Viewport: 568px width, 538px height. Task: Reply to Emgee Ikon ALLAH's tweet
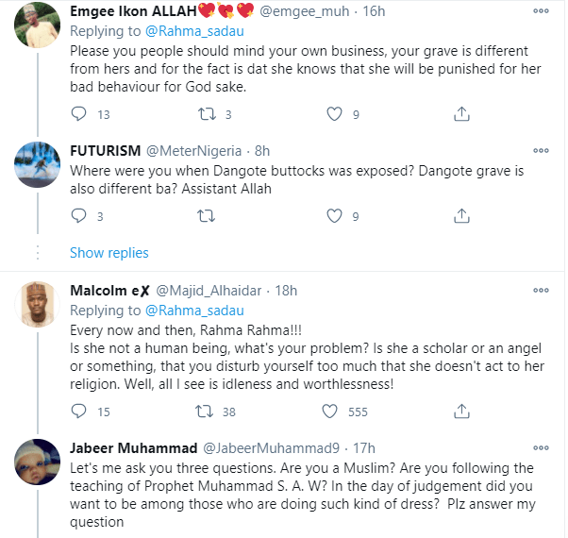coord(79,114)
